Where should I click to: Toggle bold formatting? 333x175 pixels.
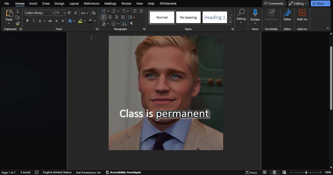coord(27,21)
